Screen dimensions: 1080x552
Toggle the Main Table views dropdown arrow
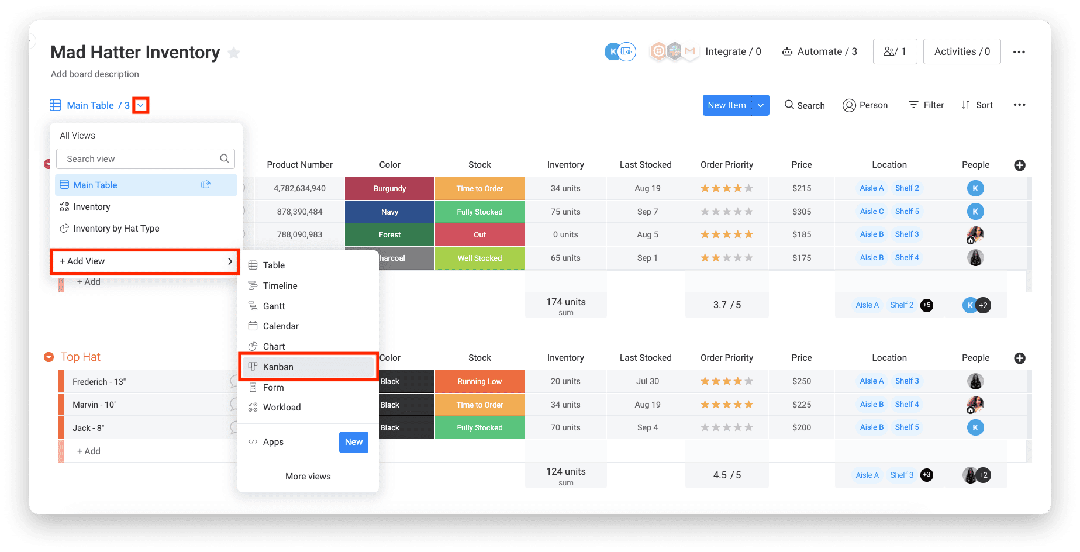coord(140,105)
